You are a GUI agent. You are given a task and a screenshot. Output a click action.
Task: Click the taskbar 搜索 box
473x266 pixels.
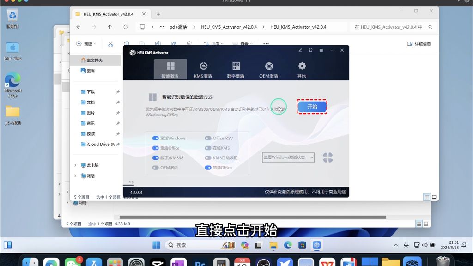[x=200, y=245]
